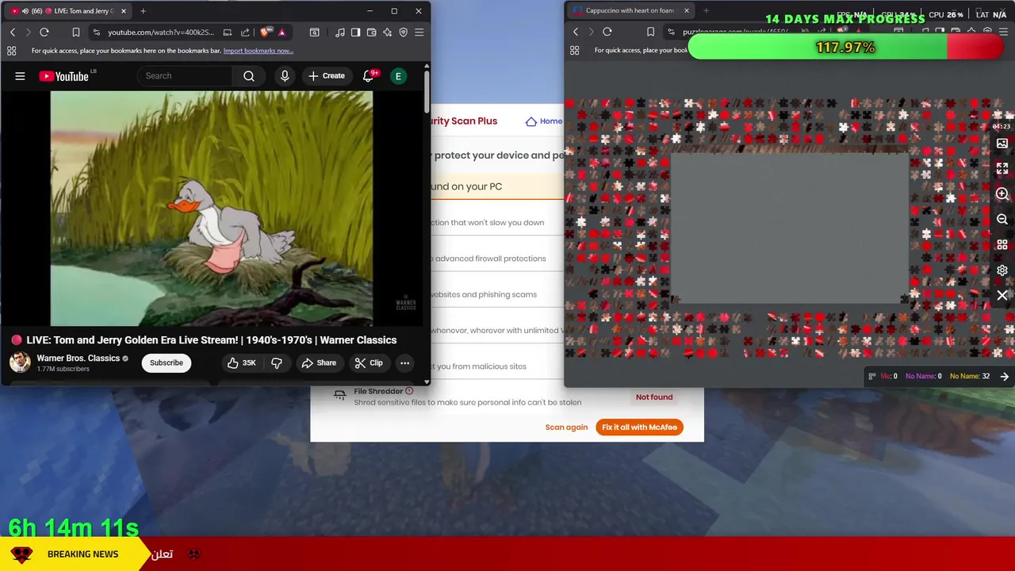Open YouTube notifications bell
This screenshot has width=1015, height=571.
(x=368, y=76)
